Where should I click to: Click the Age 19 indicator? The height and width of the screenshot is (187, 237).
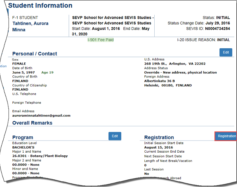coord(47,72)
